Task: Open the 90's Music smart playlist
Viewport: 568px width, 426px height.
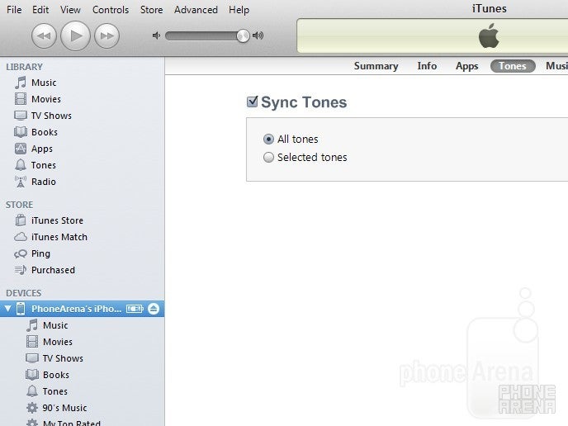Action: [57, 408]
